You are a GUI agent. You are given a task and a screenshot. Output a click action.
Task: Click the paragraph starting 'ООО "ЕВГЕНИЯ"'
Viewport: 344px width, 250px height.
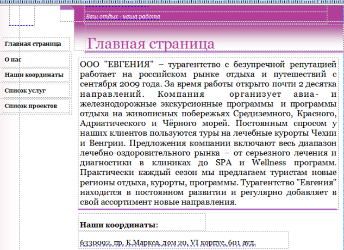click(x=208, y=133)
